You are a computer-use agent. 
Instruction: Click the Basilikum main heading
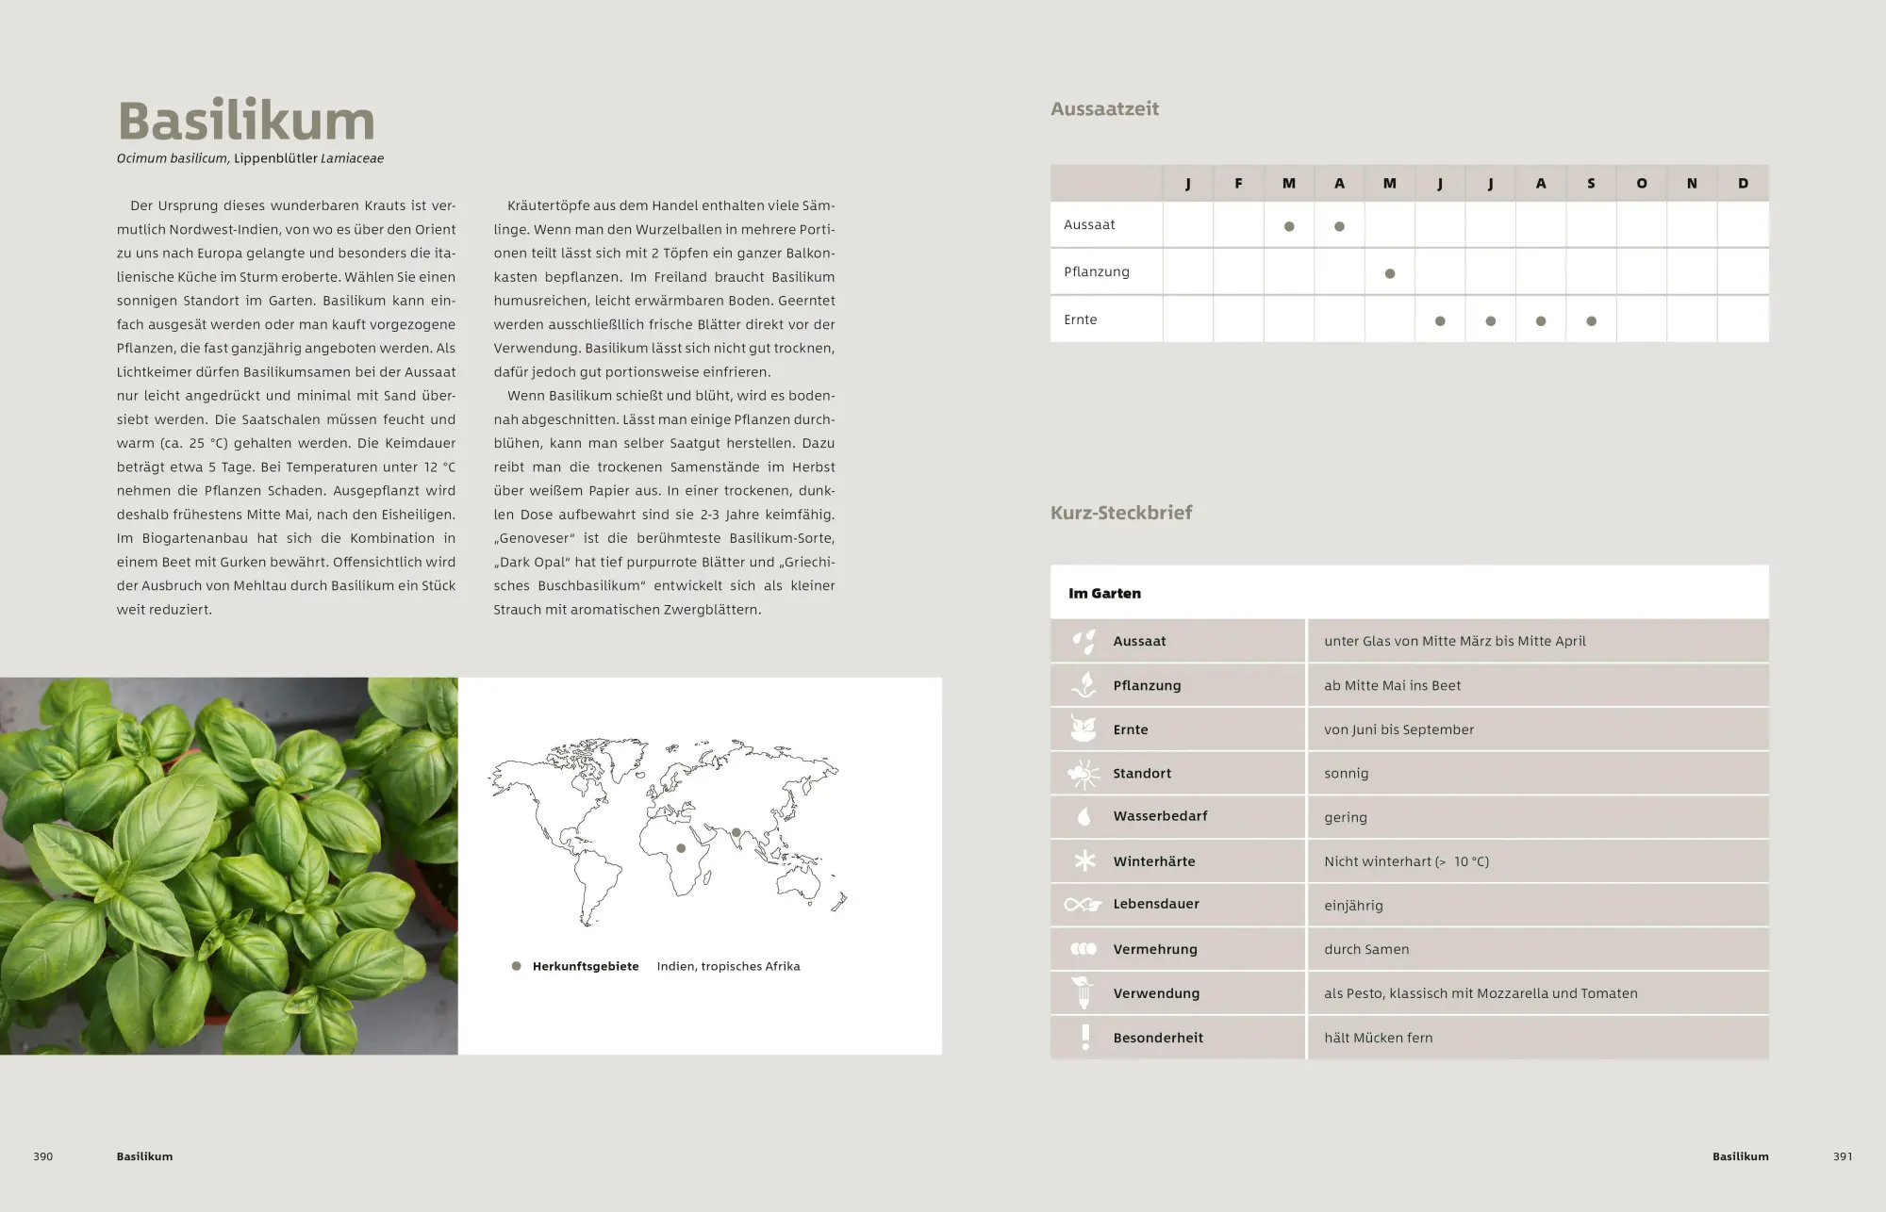[246, 123]
